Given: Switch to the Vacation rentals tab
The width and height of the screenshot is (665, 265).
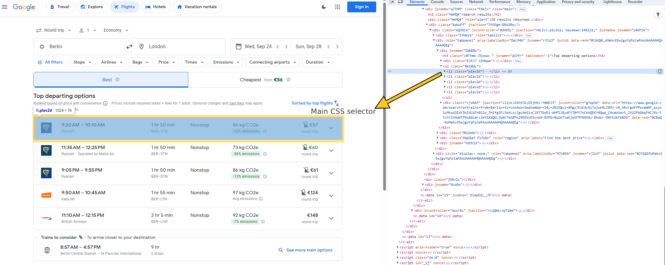Looking at the screenshot, I should (x=197, y=7).
